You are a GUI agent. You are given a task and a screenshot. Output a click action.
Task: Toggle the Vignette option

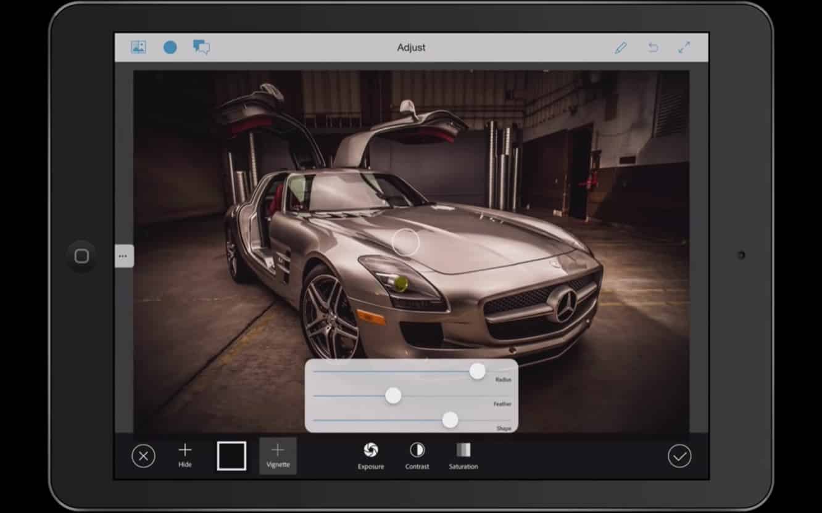pos(278,456)
